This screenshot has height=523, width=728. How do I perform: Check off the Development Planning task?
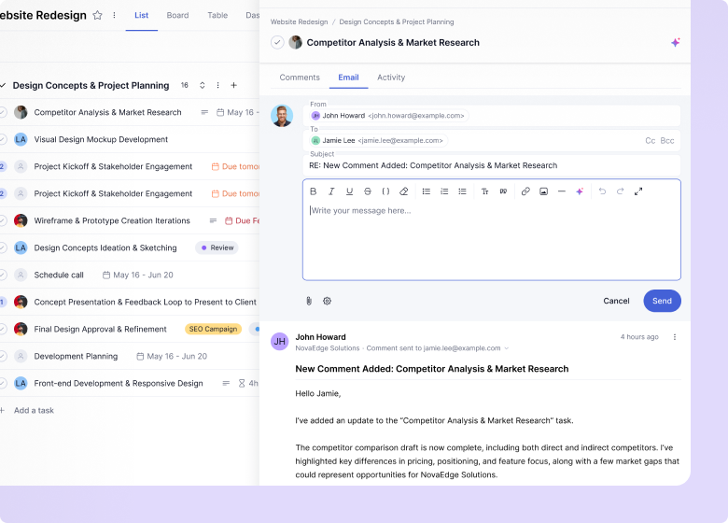tap(2, 356)
